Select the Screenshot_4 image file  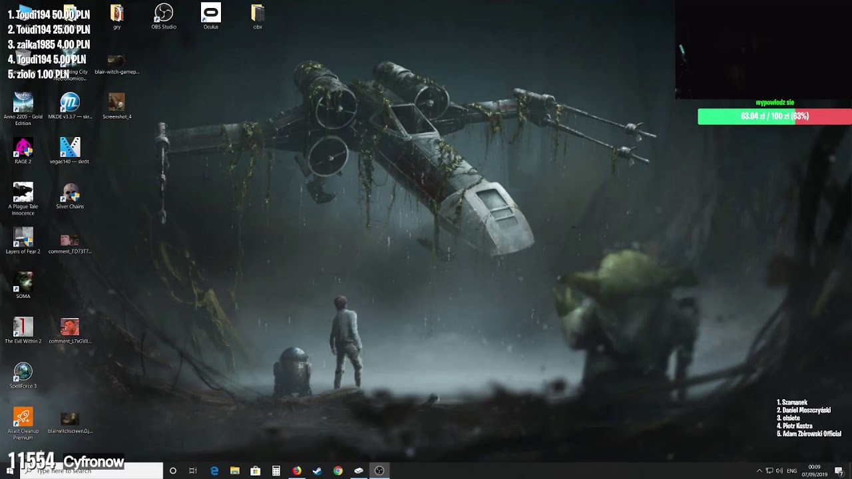point(116,106)
